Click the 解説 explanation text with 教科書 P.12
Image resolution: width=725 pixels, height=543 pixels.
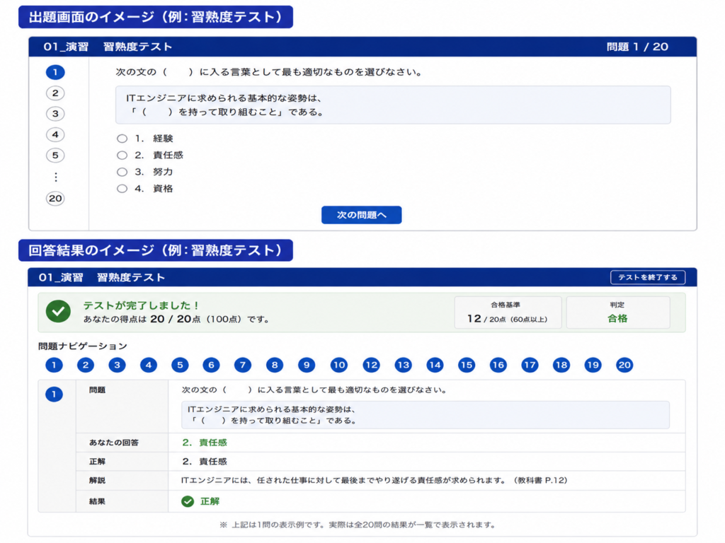[x=374, y=480]
